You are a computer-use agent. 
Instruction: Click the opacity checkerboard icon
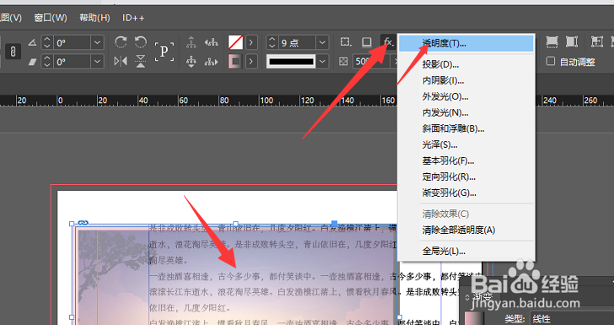point(343,62)
